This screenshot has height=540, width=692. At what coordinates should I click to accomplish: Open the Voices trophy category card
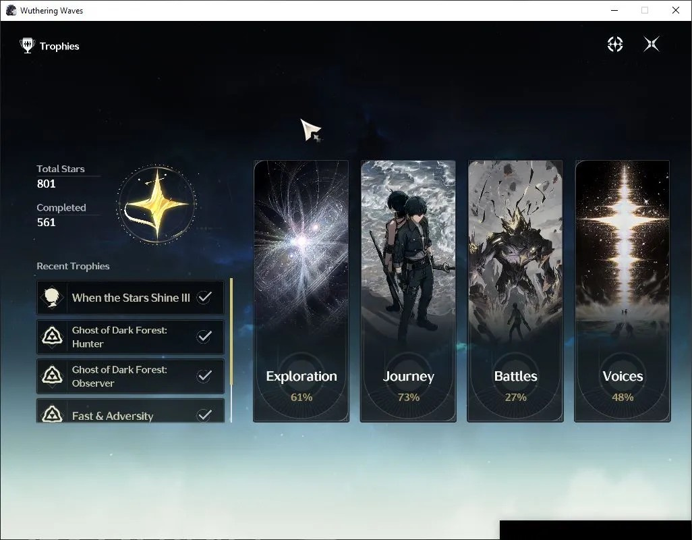tap(623, 291)
